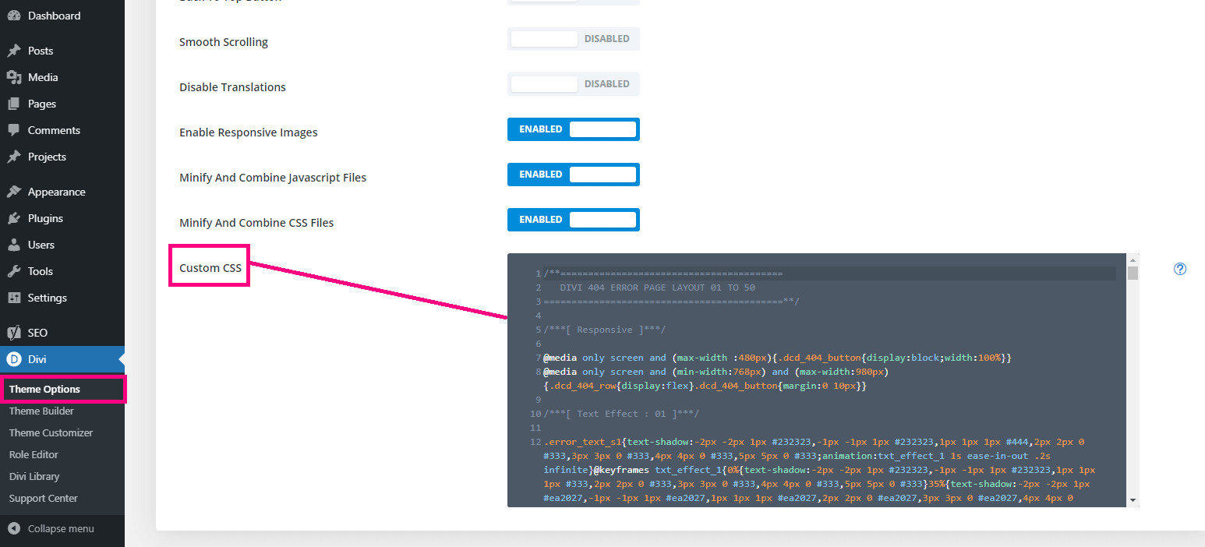Open the Divi Library link
Image resolution: width=1205 pixels, height=547 pixels.
pyautogui.click(x=34, y=476)
